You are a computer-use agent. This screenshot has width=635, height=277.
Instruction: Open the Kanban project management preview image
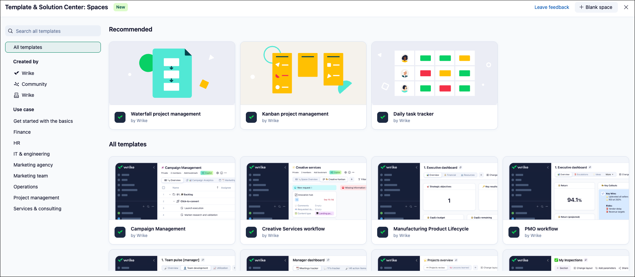[x=303, y=73]
